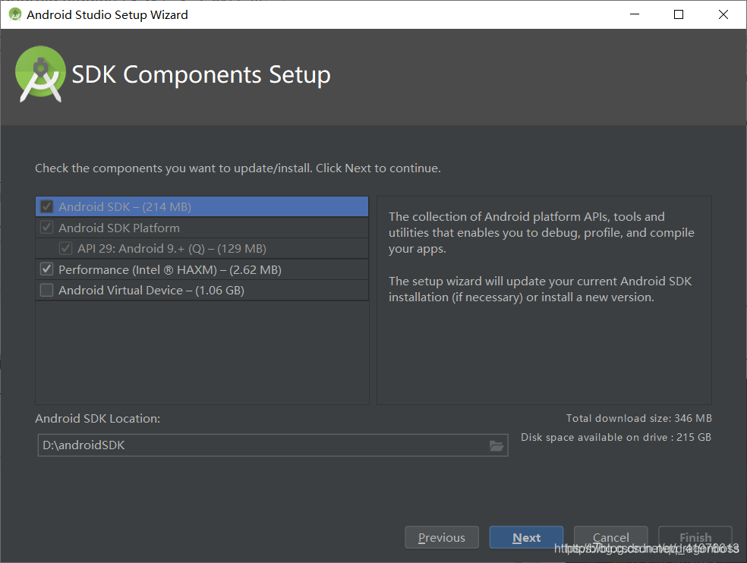747x563 pixels.
Task: Click the 'SDK Components Setup' heading
Action: pos(201,75)
